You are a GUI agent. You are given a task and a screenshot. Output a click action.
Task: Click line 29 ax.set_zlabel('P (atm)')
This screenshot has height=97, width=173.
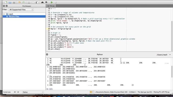tap(62, 47)
